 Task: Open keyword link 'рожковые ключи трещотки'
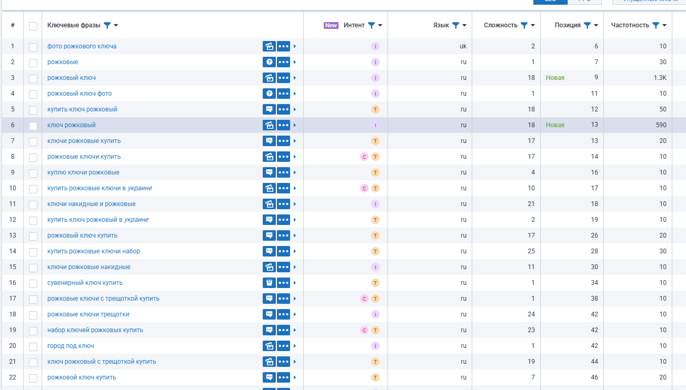(88, 314)
